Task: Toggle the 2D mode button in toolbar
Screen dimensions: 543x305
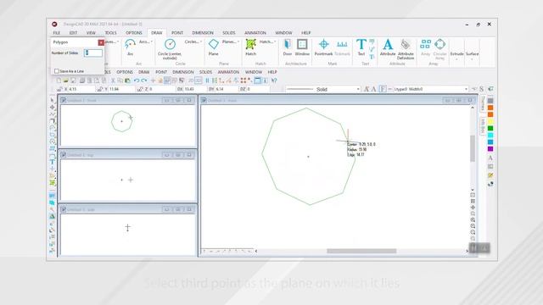Action: pyautogui.click(x=191, y=80)
